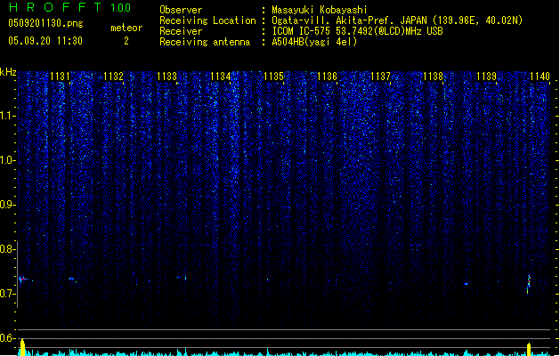Click the yellow power peak at left
Viewport: 560px width, 356px height.
pos(22,347)
